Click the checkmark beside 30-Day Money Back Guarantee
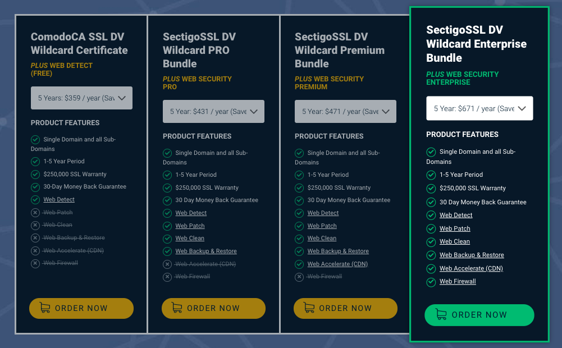Viewport: 562px width, 348px height. click(35, 187)
